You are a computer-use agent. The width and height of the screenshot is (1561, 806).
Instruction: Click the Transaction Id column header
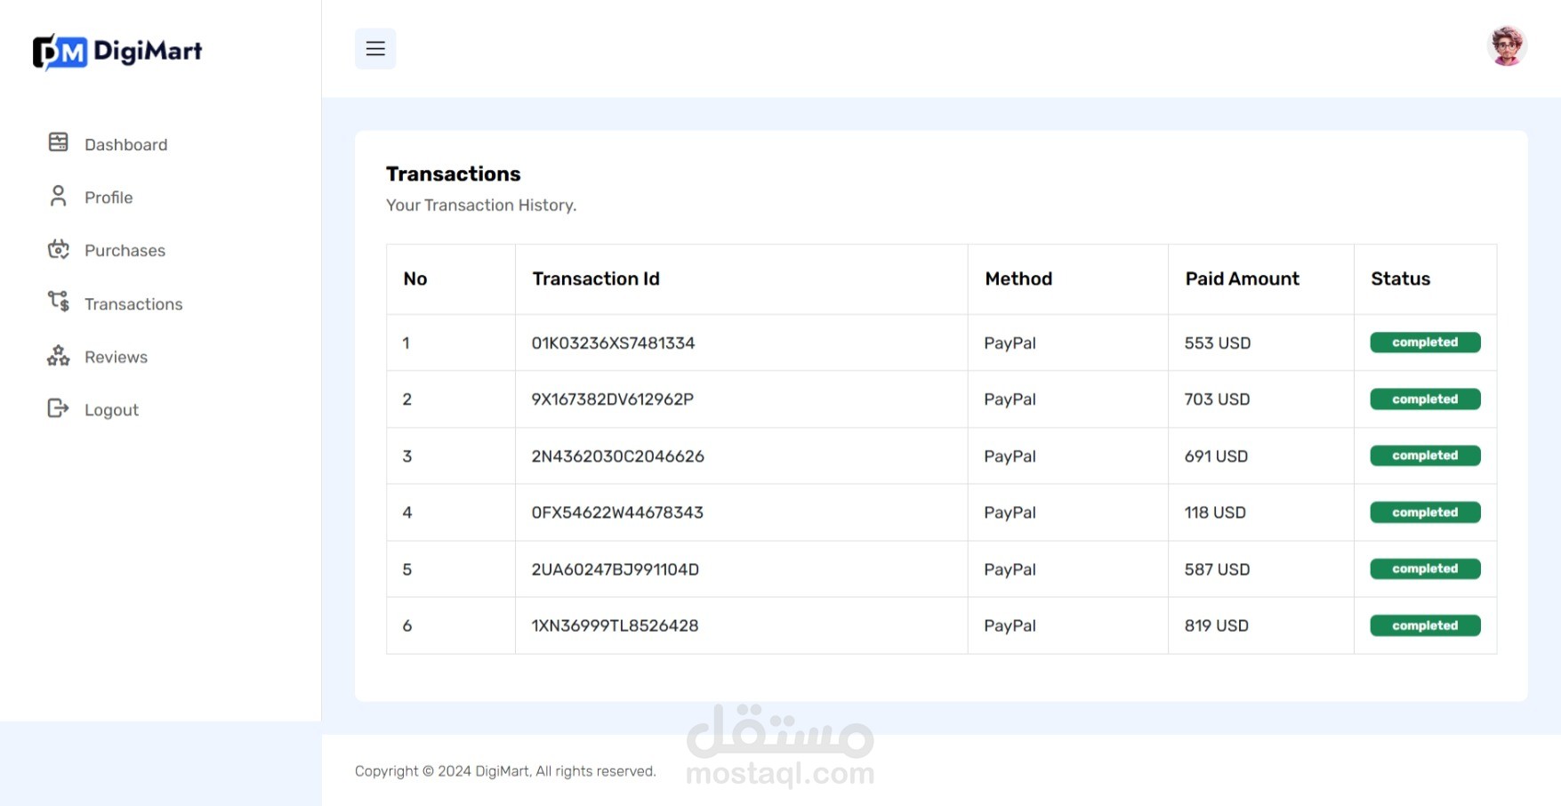(596, 279)
